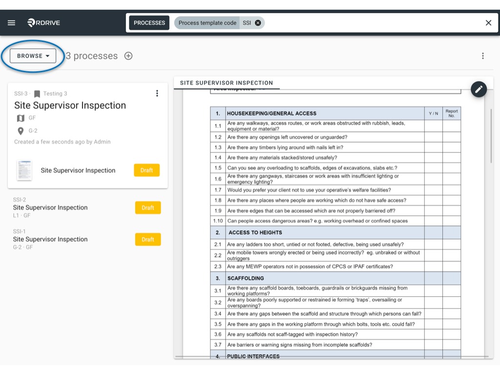Click the Draft status of SSI-2
500x375 pixels.
(148, 208)
